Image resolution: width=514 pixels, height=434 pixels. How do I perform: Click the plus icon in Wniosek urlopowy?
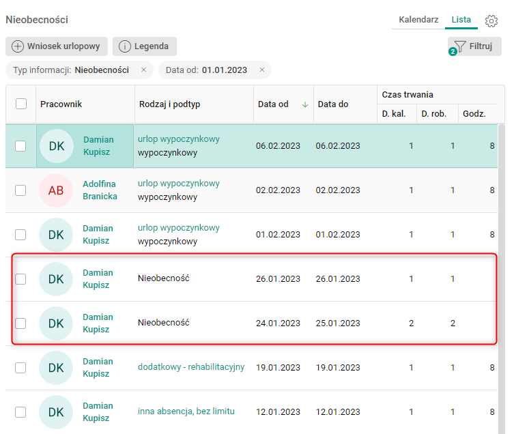click(18, 46)
